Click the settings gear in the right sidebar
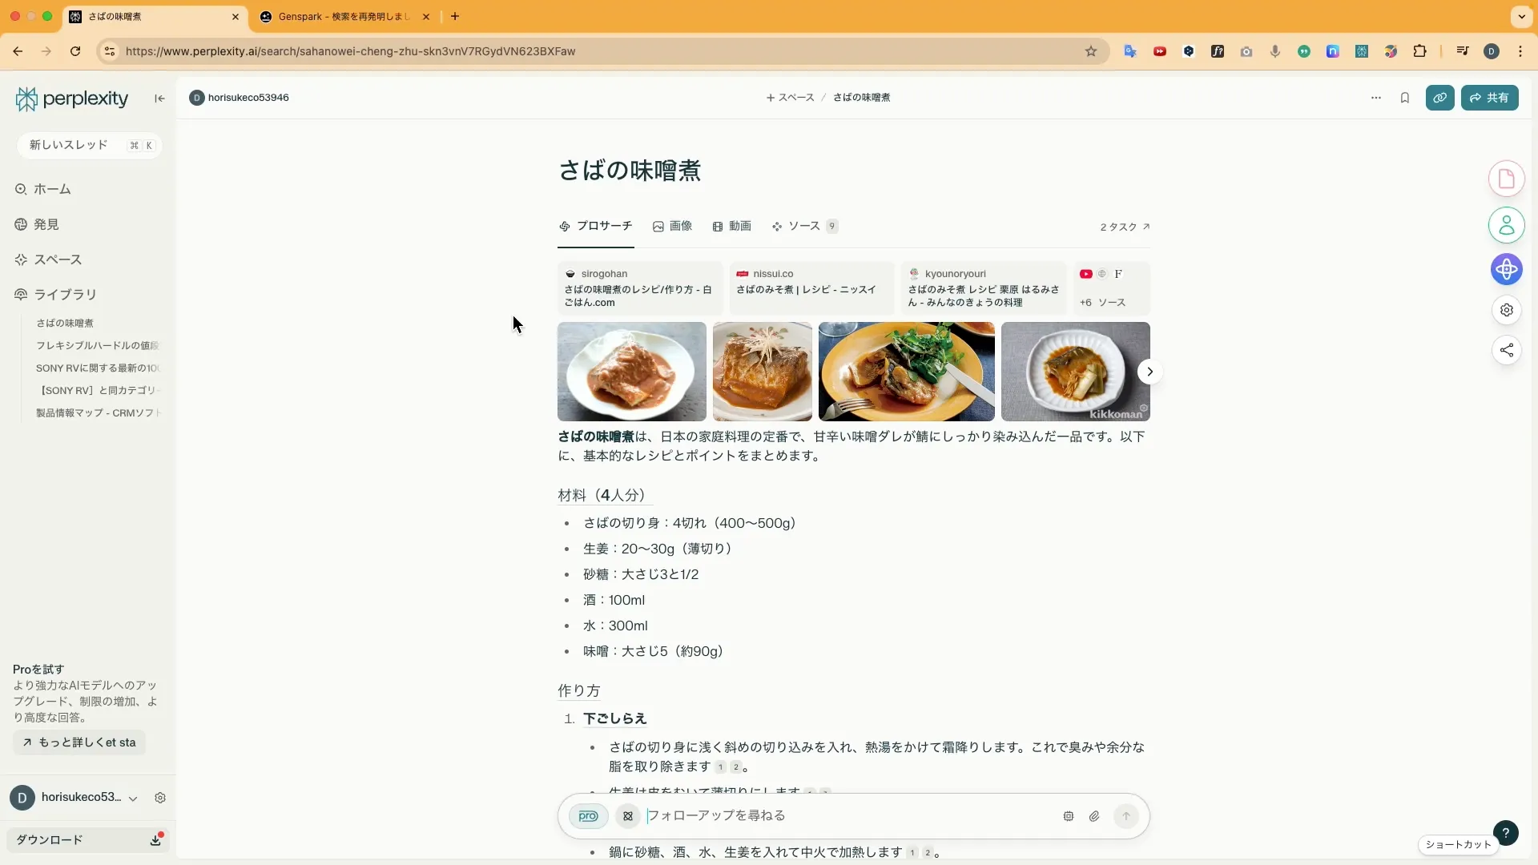The width and height of the screenshot is (1538, 865). 1507,310
